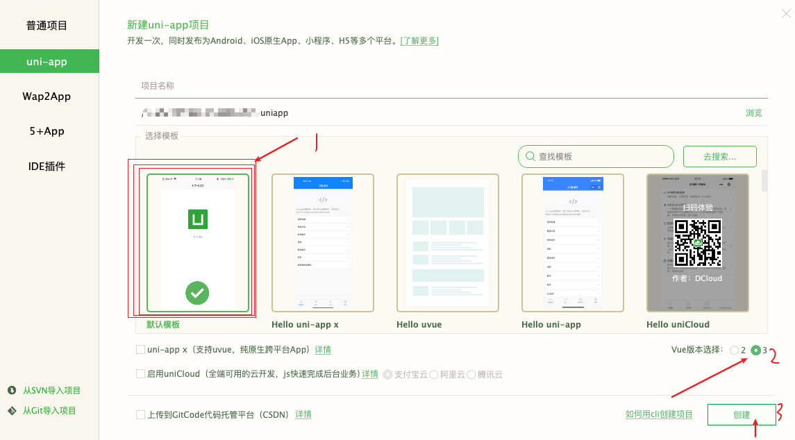Open 详情 link for uni-app x
This screenshot has width=795, height=440.
[322, 350]
